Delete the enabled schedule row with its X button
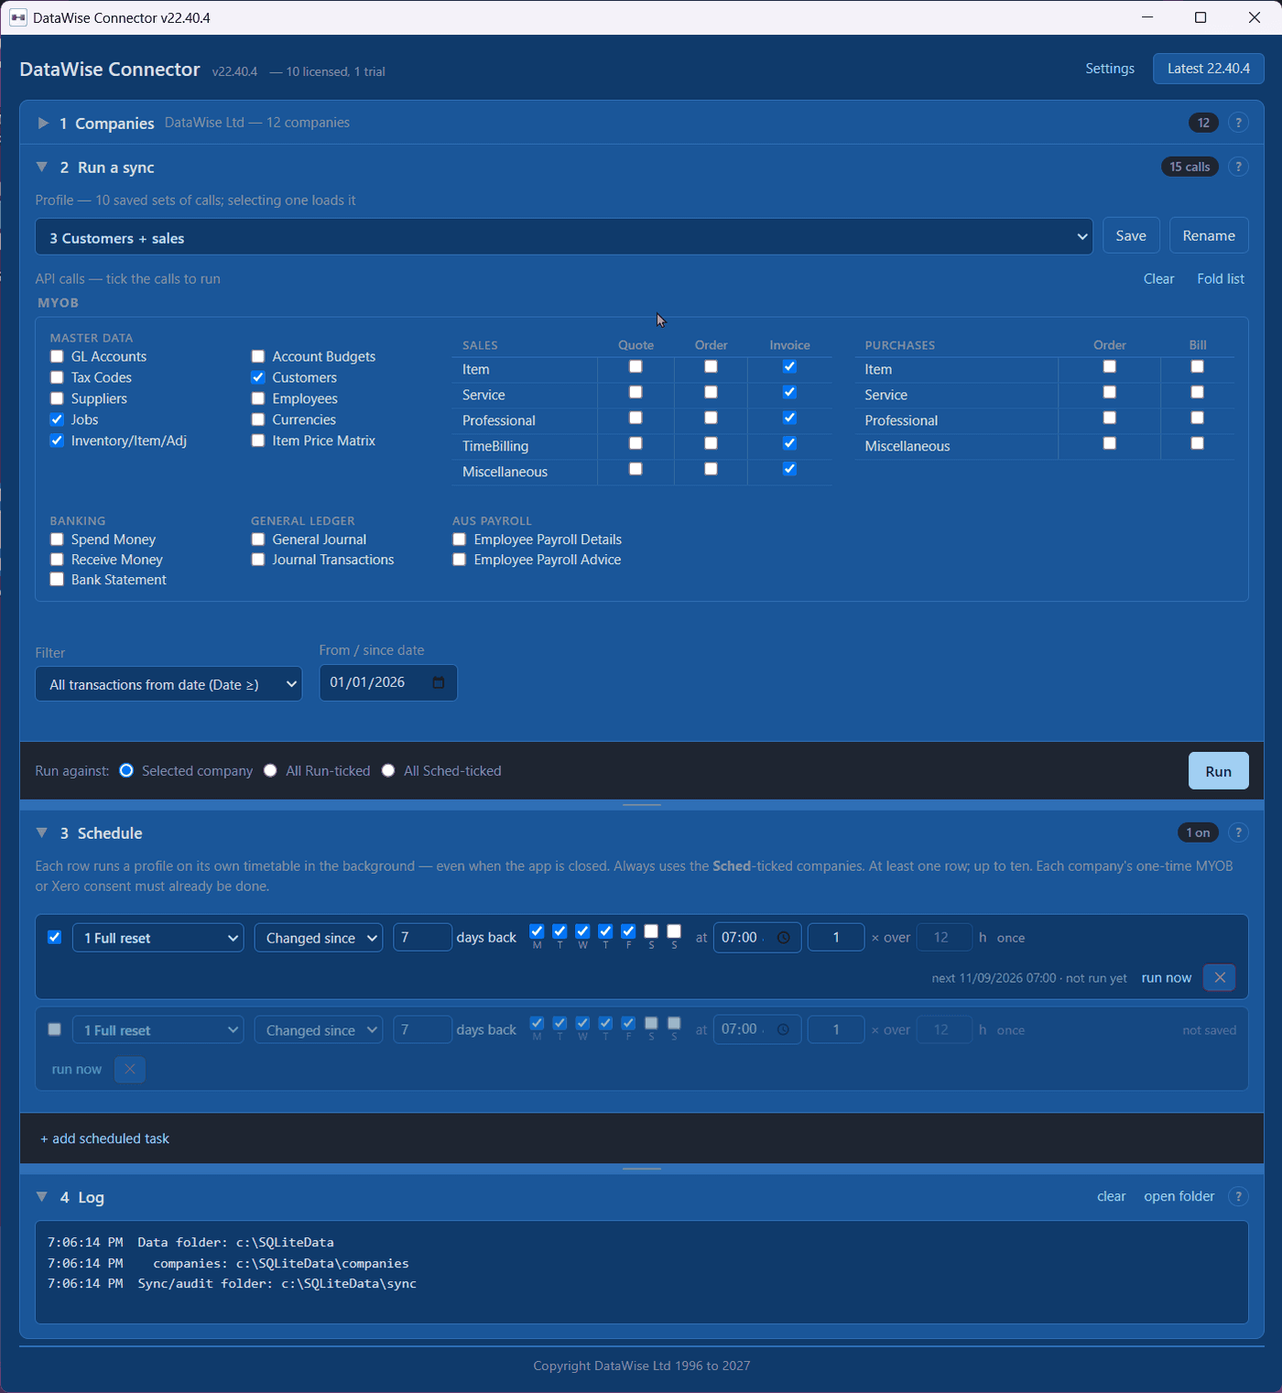 click(1220, 977)
